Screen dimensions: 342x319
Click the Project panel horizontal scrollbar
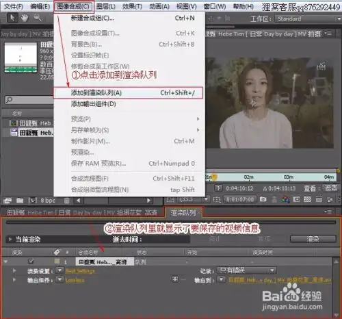coord(114,201)
